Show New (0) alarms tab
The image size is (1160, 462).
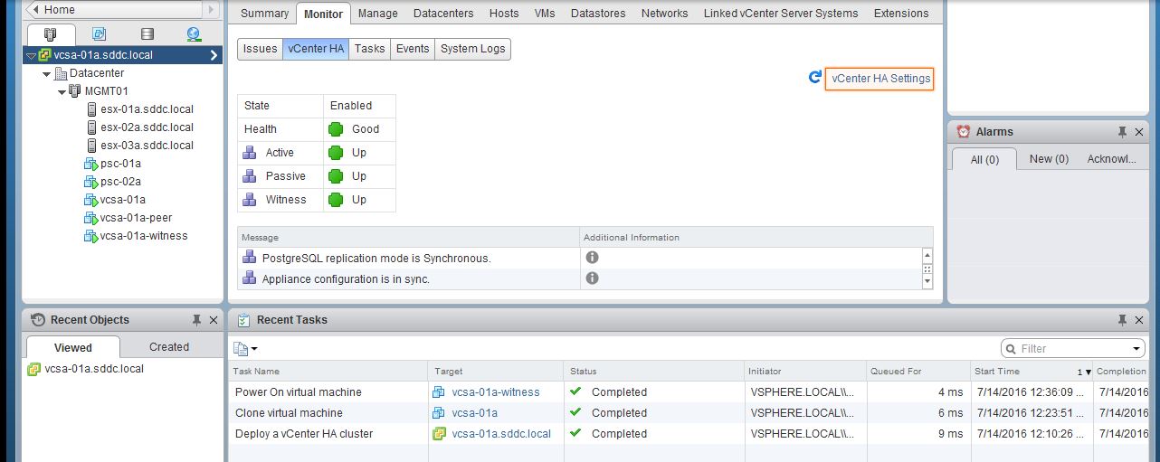point(1049,159)
